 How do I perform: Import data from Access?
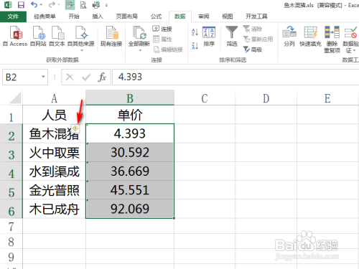pos(15,36)
